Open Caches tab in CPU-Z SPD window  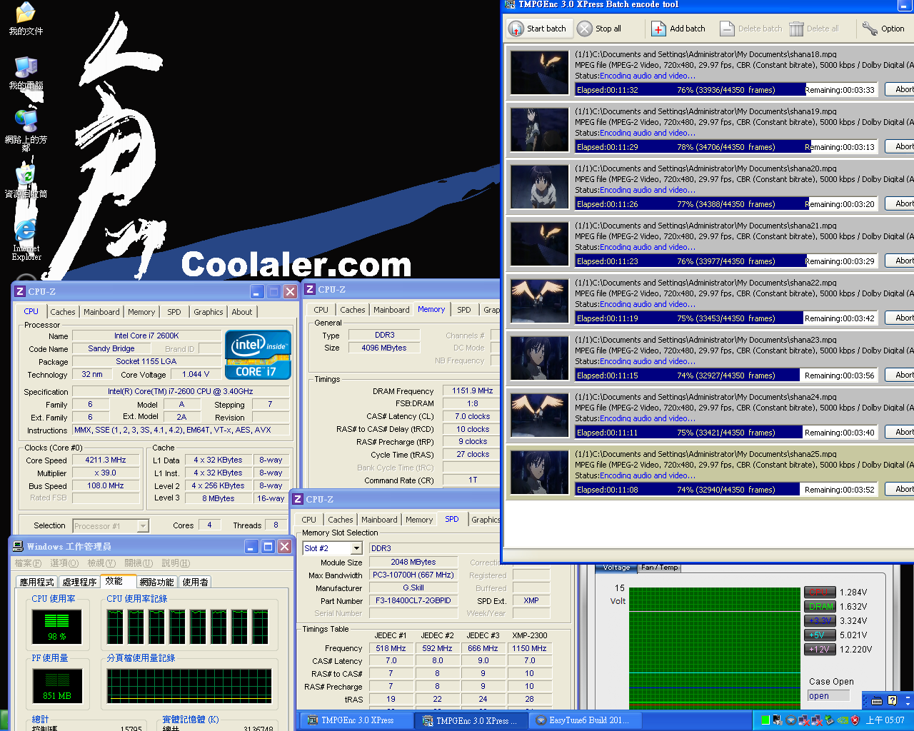click(341, 520)
